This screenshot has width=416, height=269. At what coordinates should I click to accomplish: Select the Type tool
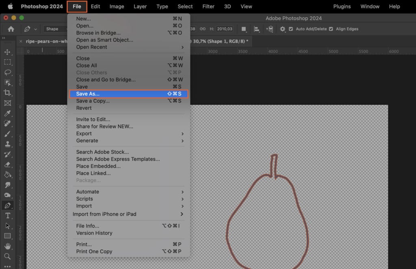coord(7,216)
